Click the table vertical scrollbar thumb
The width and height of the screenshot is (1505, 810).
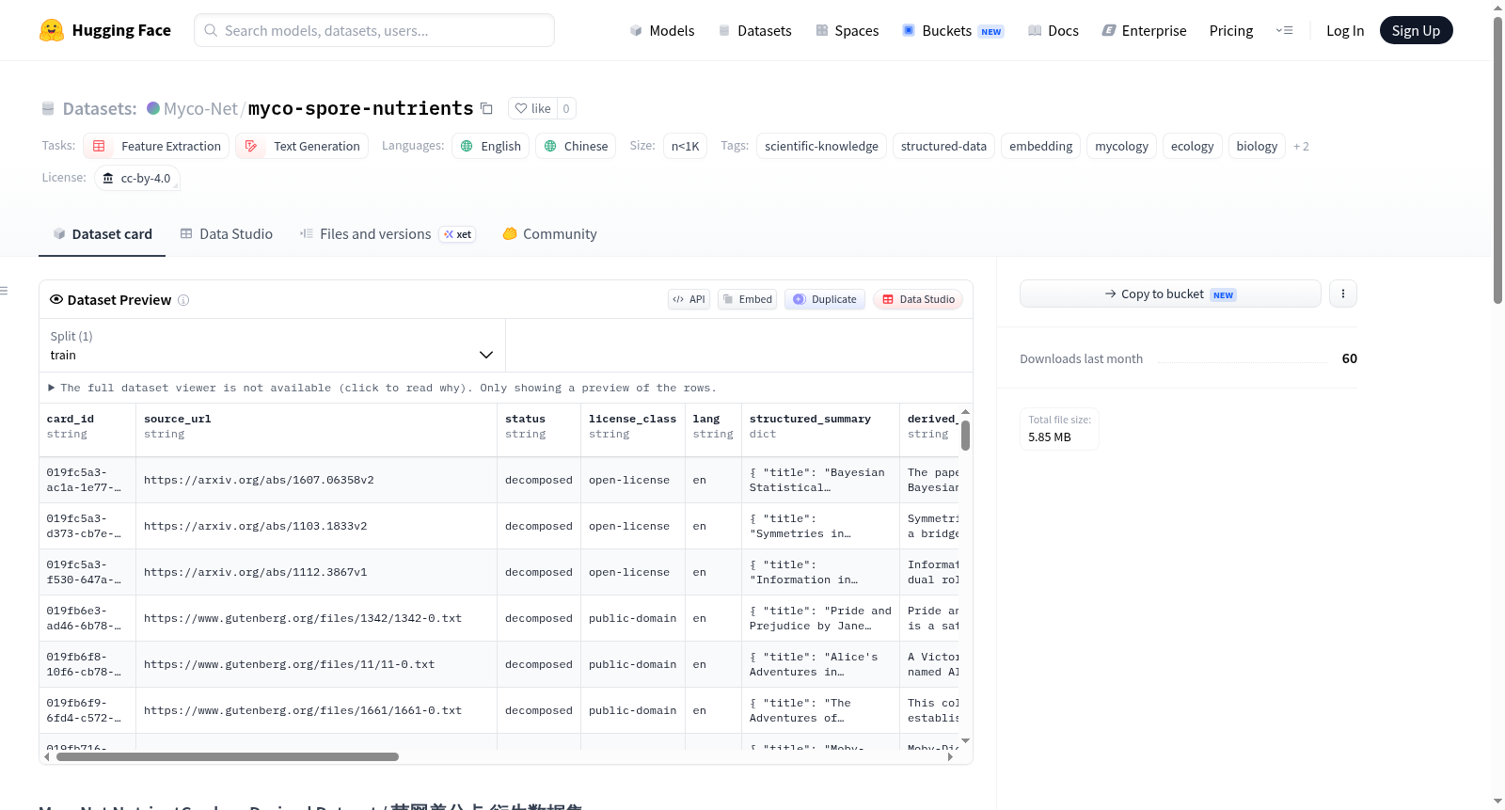[x=965, y=436]
